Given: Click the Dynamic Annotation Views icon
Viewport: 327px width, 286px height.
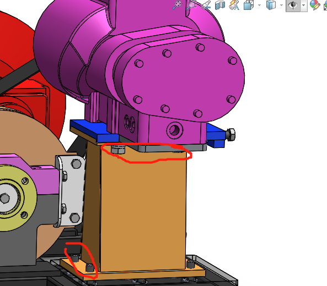Looking at the screenshot, I should 234,5.
